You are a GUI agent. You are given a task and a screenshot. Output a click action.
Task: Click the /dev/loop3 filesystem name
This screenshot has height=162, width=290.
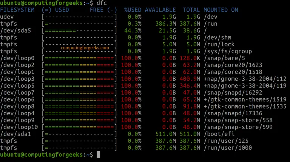point(17,79)
